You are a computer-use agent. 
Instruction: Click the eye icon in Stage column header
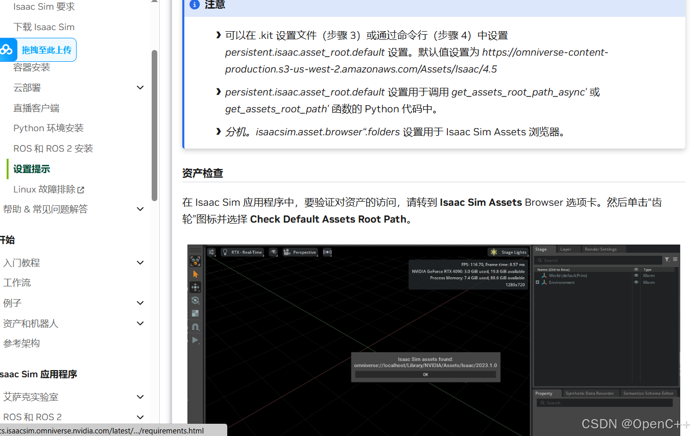636,270
